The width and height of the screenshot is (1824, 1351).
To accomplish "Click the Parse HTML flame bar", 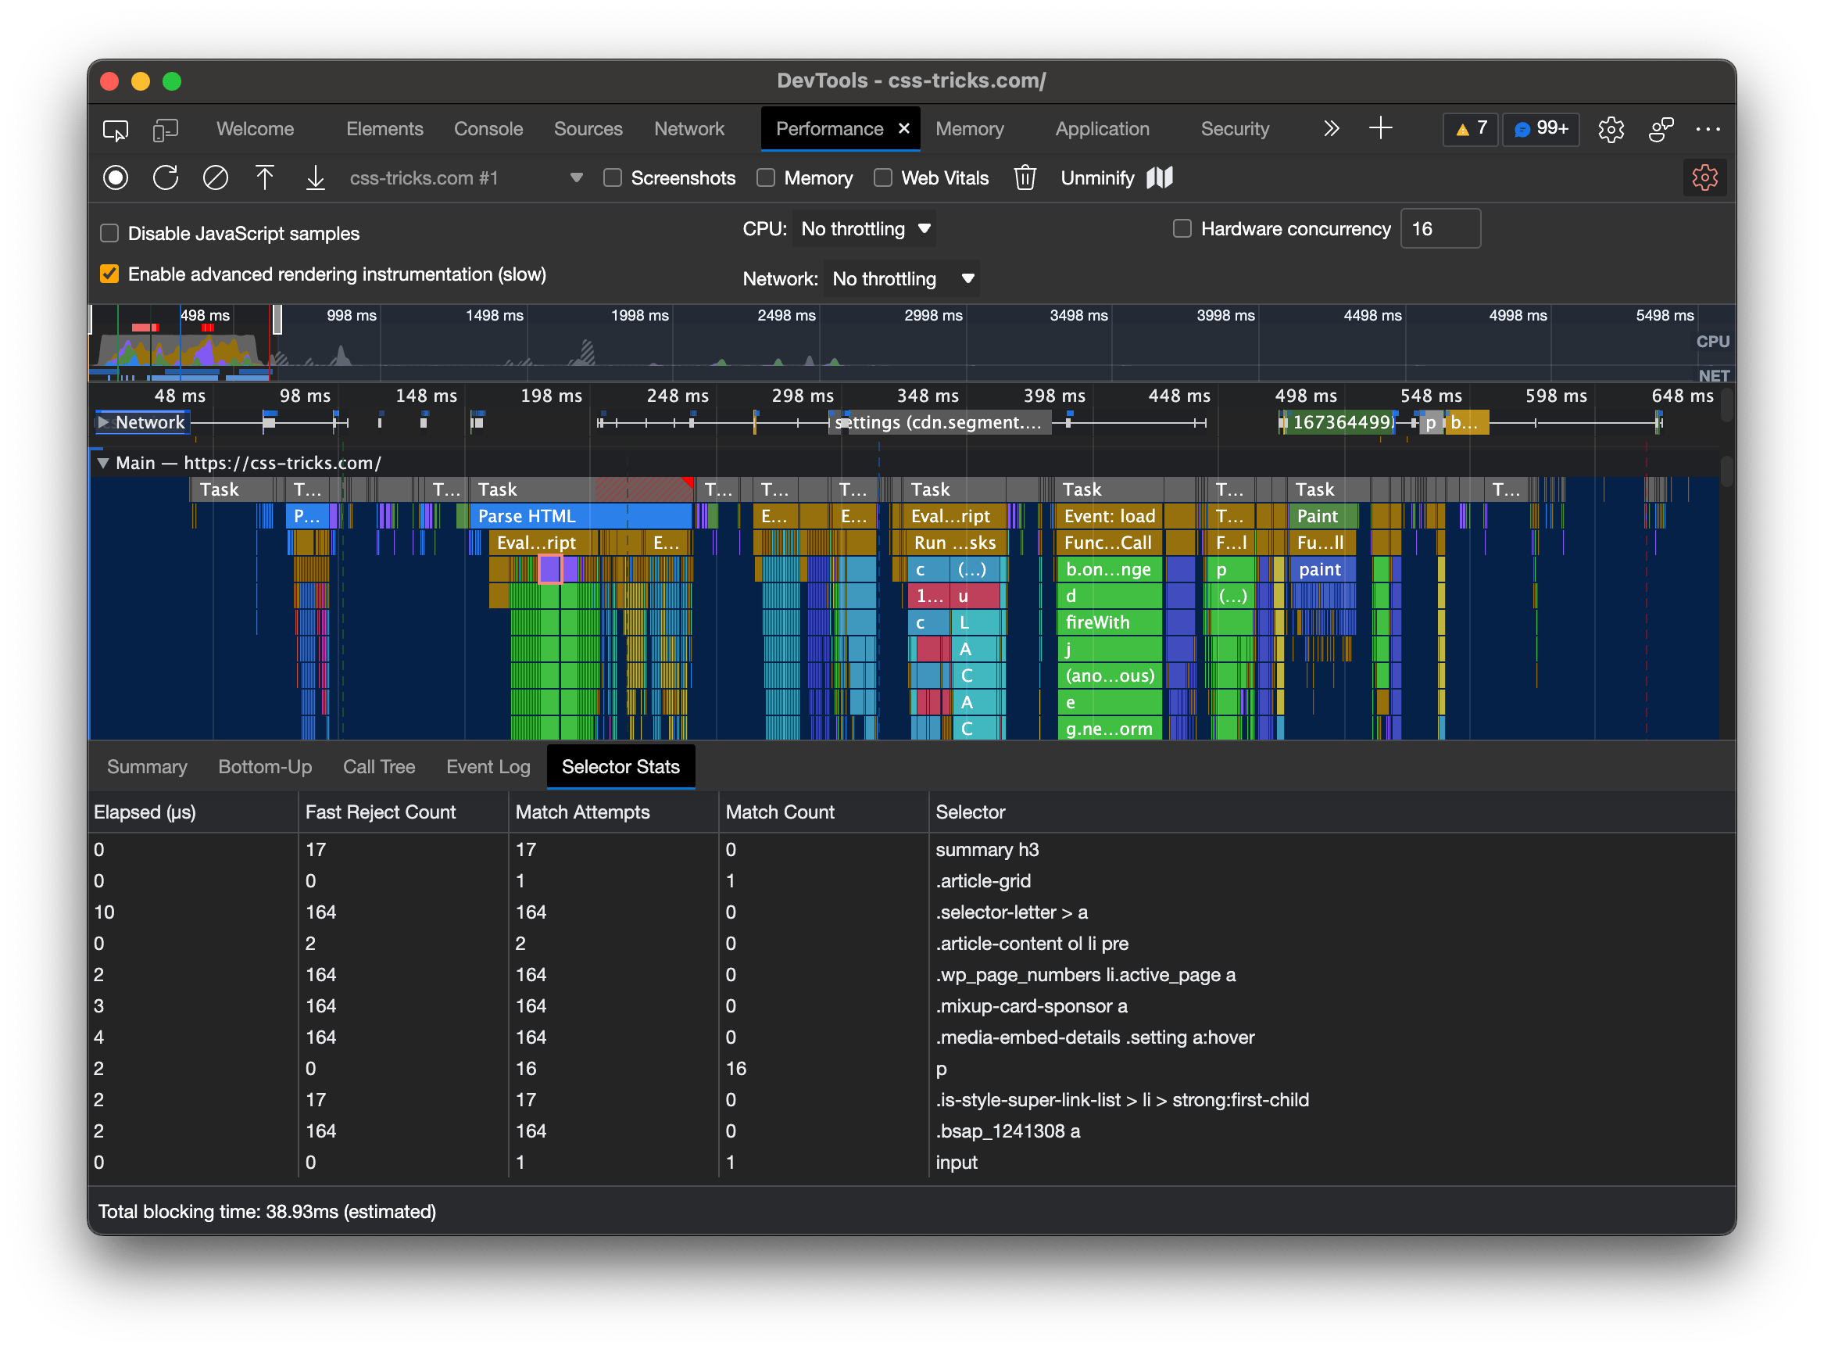I will (580, 516).
